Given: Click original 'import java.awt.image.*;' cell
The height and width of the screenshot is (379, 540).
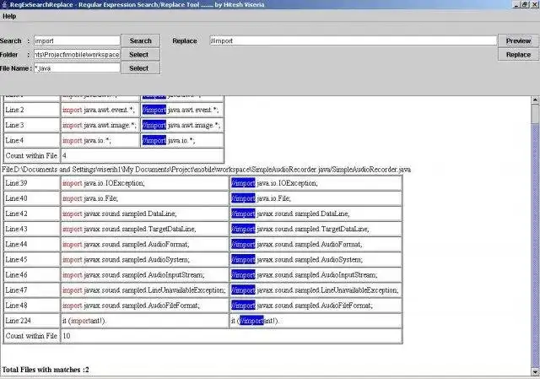Looking at the screenshot, I should point(100,125).
